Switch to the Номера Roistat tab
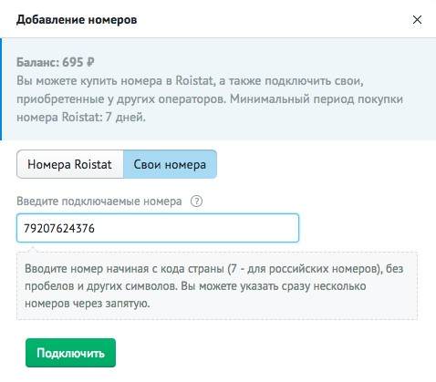Image resolution: width=436 pixels, height=382 pixels. pyautogui.click(x=70, y=164)
